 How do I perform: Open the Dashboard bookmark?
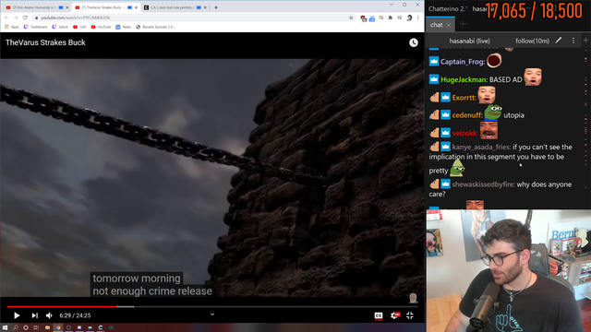click(x=35, y=27)
